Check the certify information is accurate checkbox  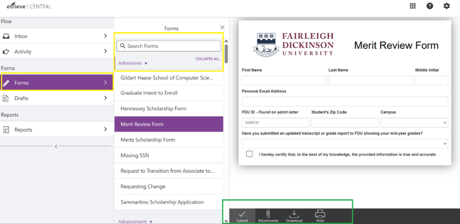pyautogui.click(x=249, y=154)
